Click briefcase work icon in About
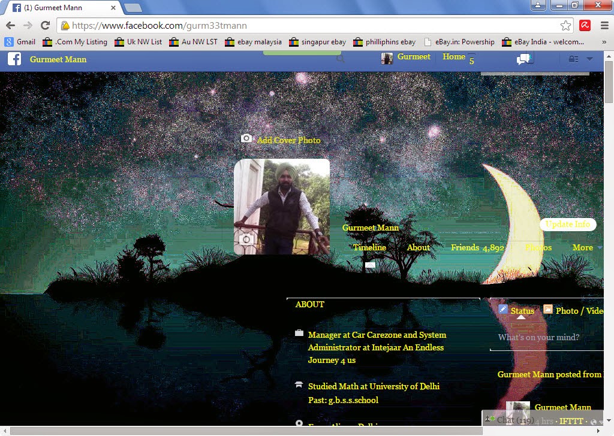The height and width of the screenshot is (436, 614). pos(299,333)
